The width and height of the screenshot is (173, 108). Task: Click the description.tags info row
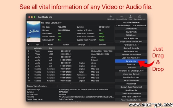tap(70, 89)
